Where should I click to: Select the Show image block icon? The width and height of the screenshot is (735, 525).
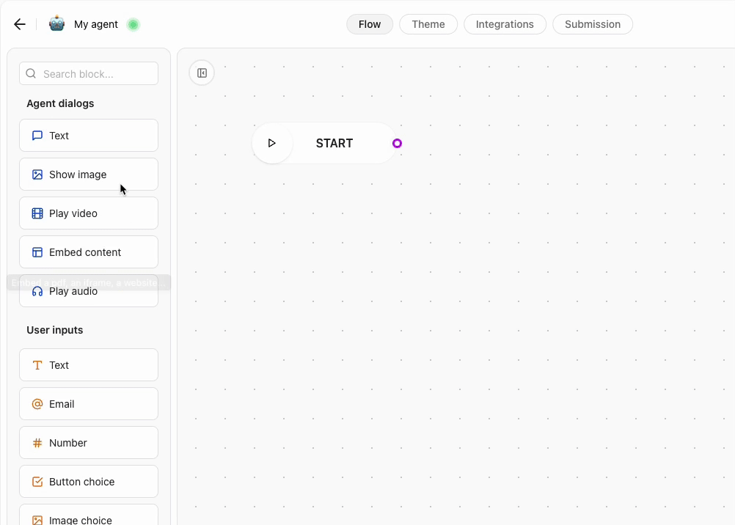click(x=37, y=175)
